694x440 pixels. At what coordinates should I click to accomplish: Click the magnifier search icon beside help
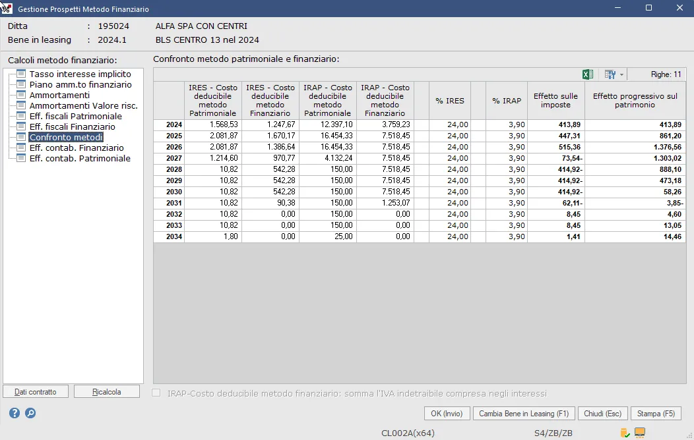pos(30,413)
